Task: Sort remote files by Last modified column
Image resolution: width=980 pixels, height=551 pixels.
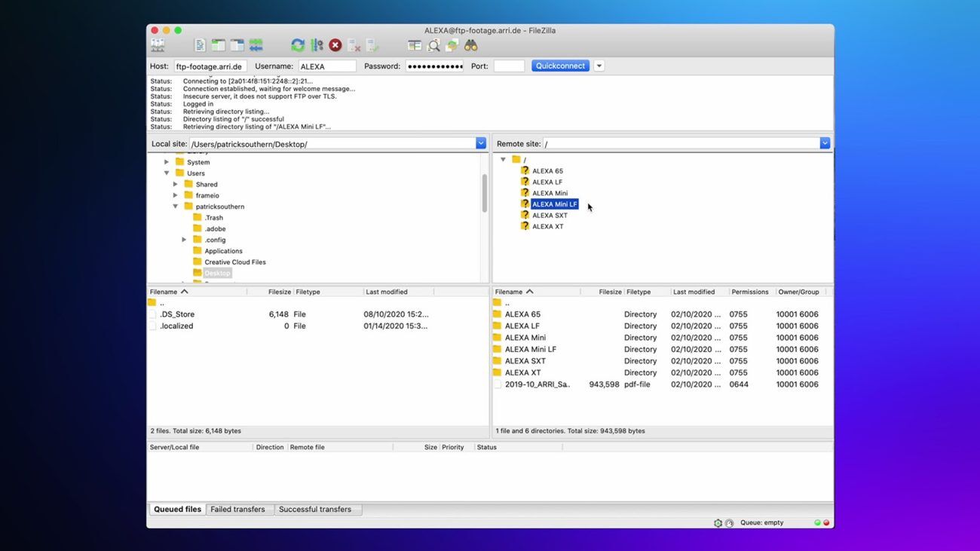Action: click(694, 292)
